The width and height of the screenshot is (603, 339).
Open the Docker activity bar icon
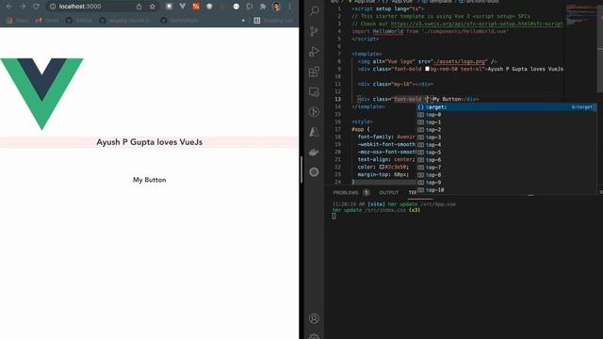[314, 153]
